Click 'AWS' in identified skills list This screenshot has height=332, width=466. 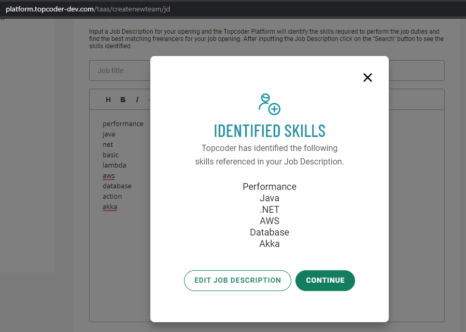pyautogui.click(x=270, y=221)
